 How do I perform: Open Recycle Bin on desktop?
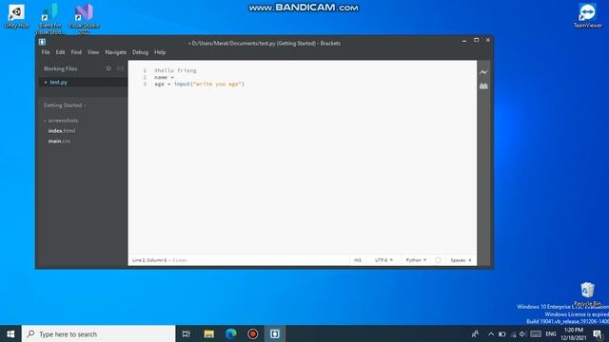(587, 294)
